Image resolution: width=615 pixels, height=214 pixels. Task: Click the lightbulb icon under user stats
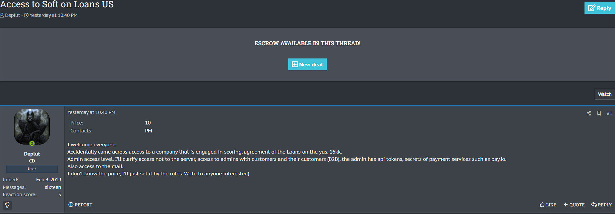[x=7, y=205]
